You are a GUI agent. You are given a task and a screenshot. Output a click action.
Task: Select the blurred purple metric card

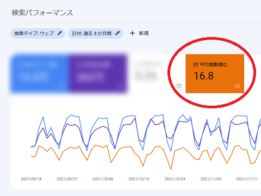coord(98,73)
